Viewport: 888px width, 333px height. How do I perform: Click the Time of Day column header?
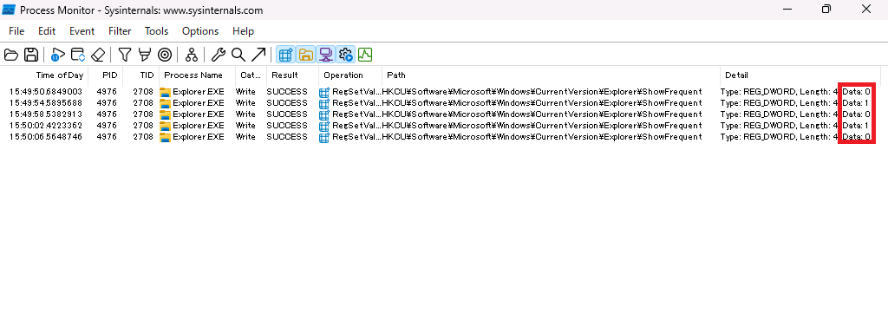[x=44, y=75]
